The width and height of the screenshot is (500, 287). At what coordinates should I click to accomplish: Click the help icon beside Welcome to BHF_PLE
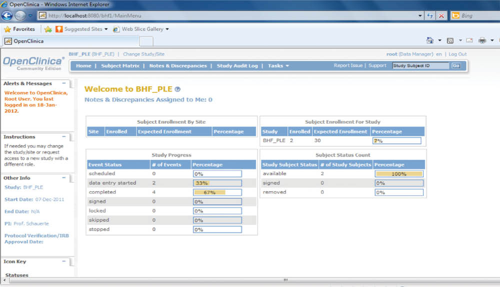tap(177, 89)
